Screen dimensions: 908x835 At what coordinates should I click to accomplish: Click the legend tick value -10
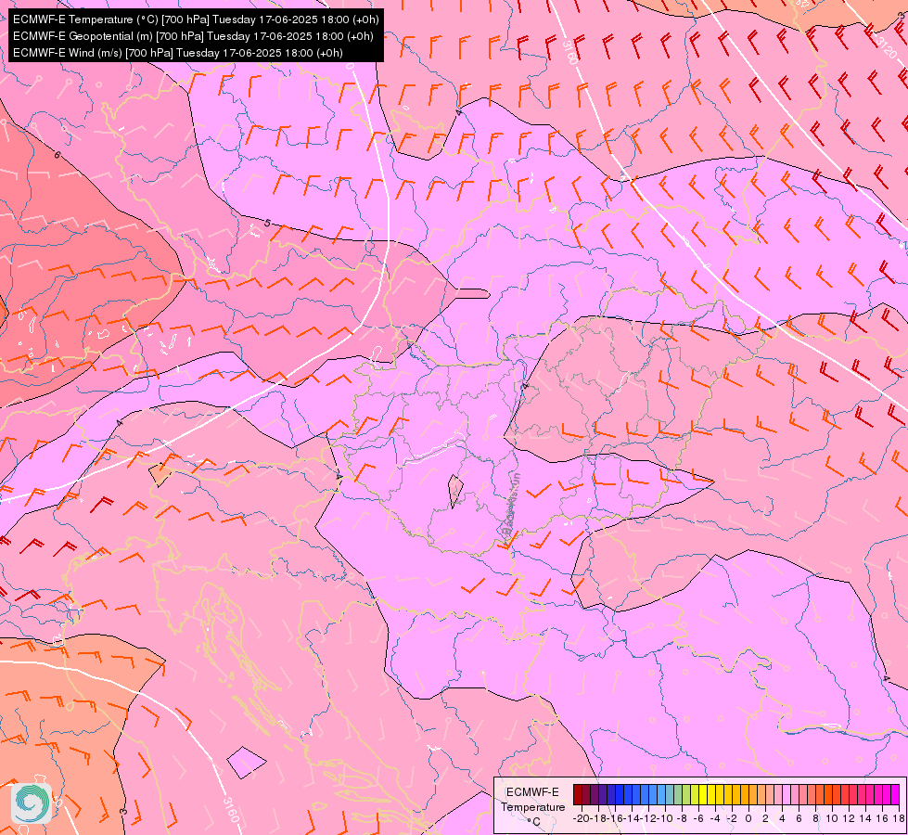coord(666,819)
